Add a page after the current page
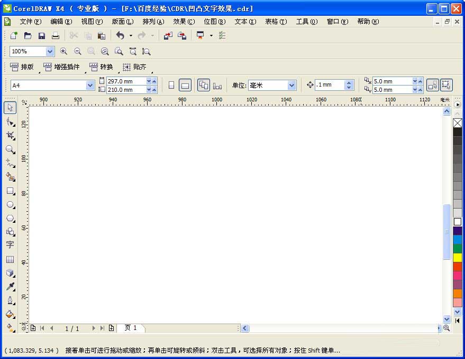Screen dimensions: 465x359 click(111, 328)
